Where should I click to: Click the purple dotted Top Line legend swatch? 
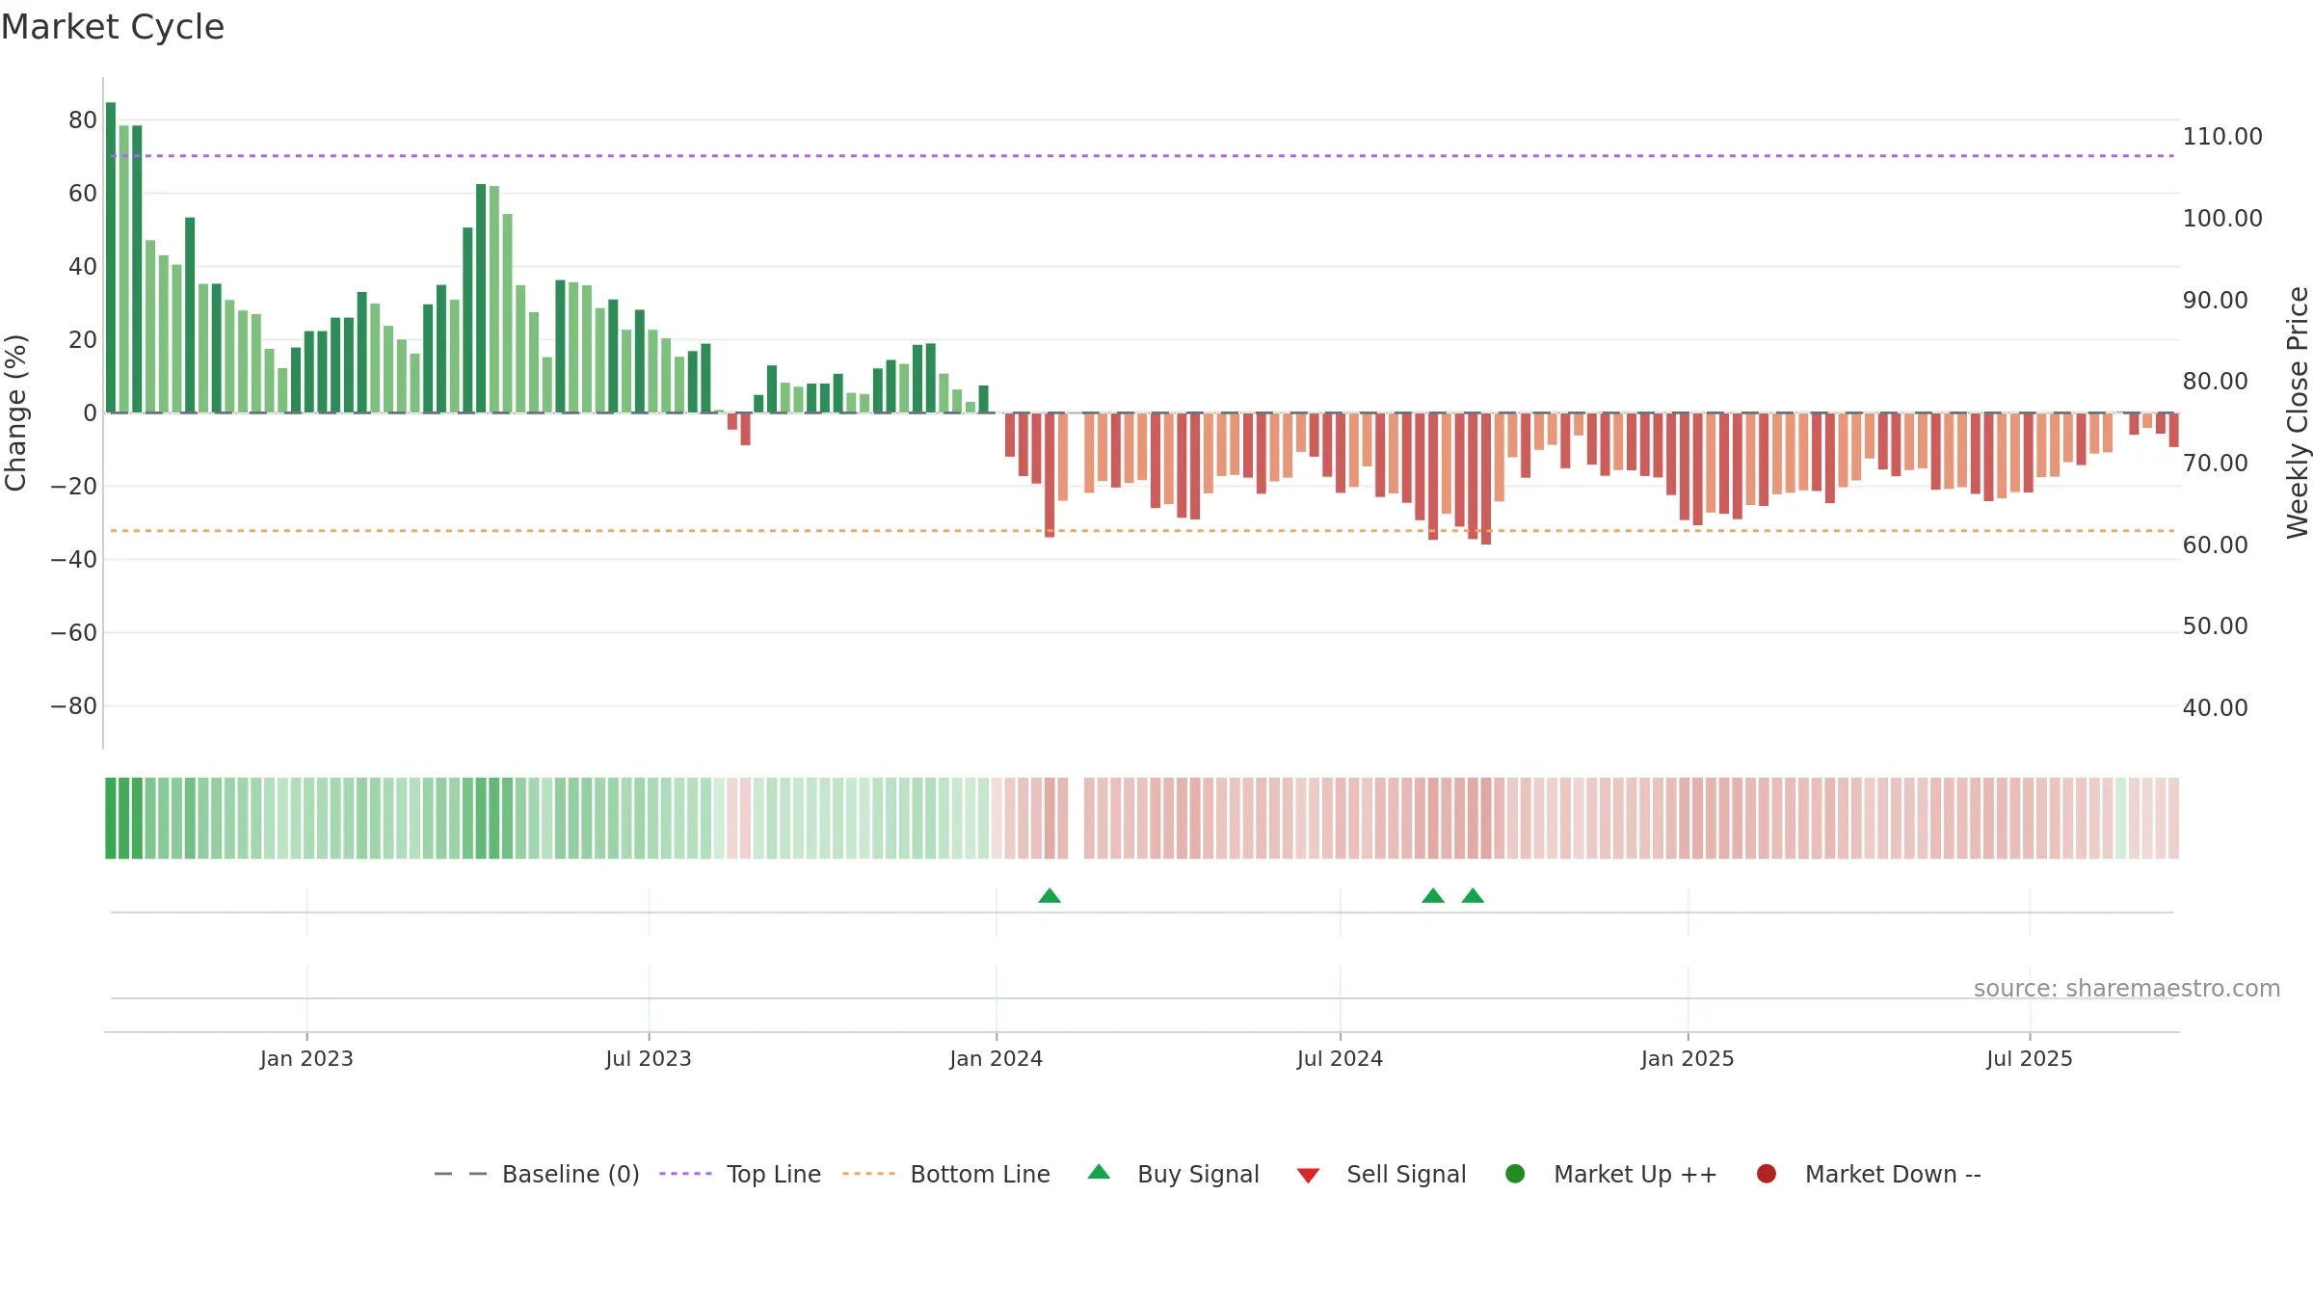pyautogui.click(x=685, y=1174)
